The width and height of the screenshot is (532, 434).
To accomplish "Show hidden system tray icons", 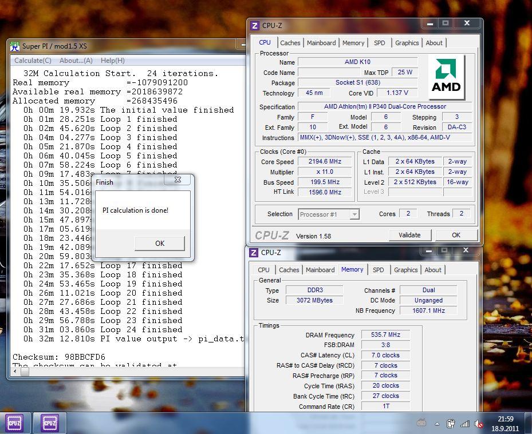I will (437, 424).
